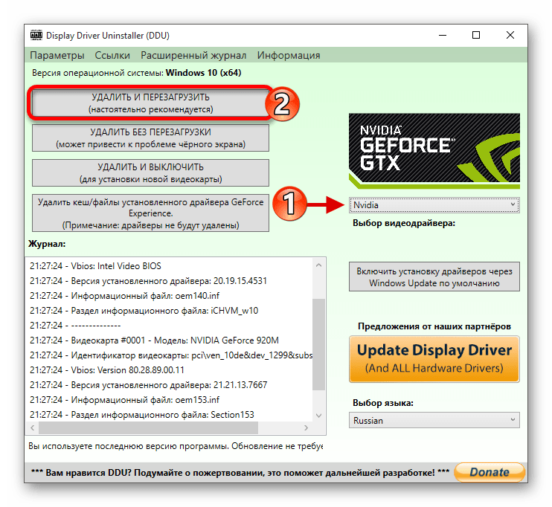Select log line 'iCHVM_w10'
Screen dimensions: 552x507
click(144, 311)
